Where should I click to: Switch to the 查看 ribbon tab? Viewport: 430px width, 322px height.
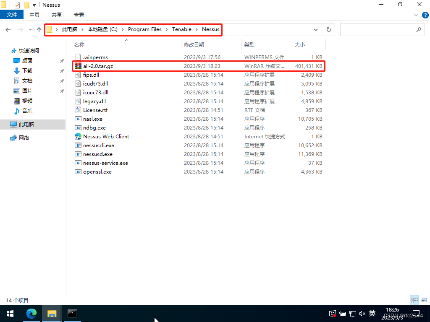pos(79,15)
